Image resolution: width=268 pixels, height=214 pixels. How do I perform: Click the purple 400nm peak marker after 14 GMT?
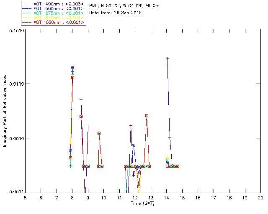167,59
